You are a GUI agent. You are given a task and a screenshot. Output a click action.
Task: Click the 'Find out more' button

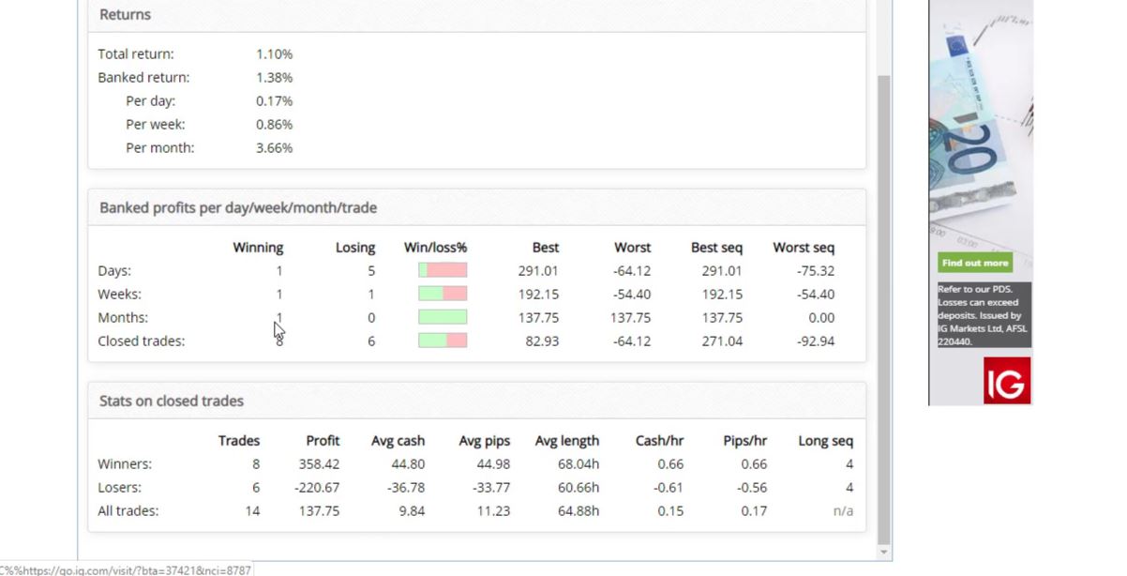pyautogui.click(x=974, y=263)
